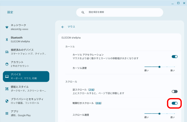Click the search magnifier icon
This screenshot has width=187, height=122.
83,12
